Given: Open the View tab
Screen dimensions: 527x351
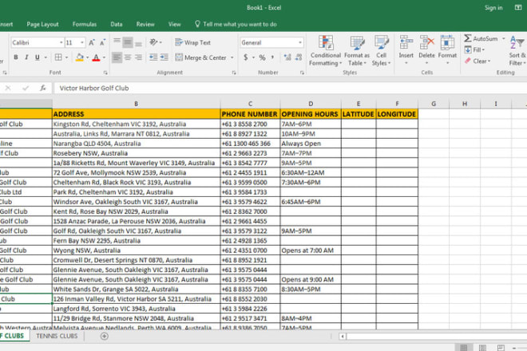Looking at the screenshot, I should pos(174,24).
